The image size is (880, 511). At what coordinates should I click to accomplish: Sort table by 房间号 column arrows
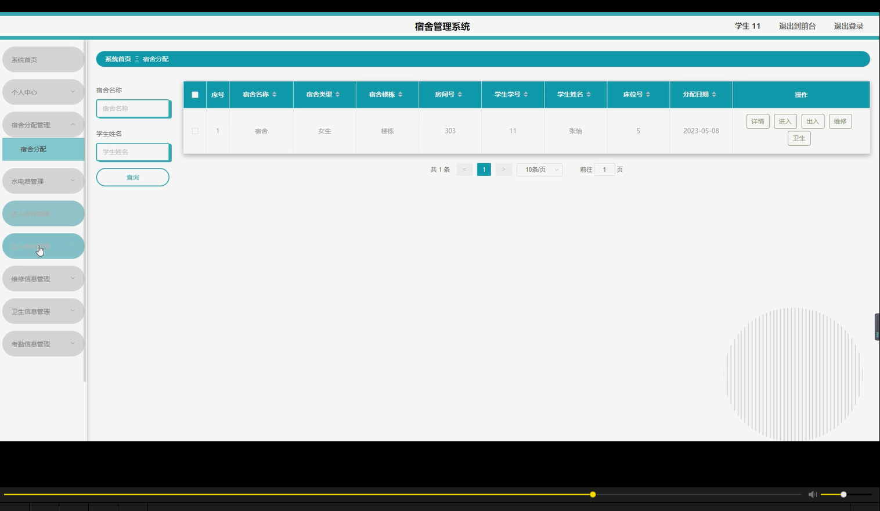click(x=460, y=94)
